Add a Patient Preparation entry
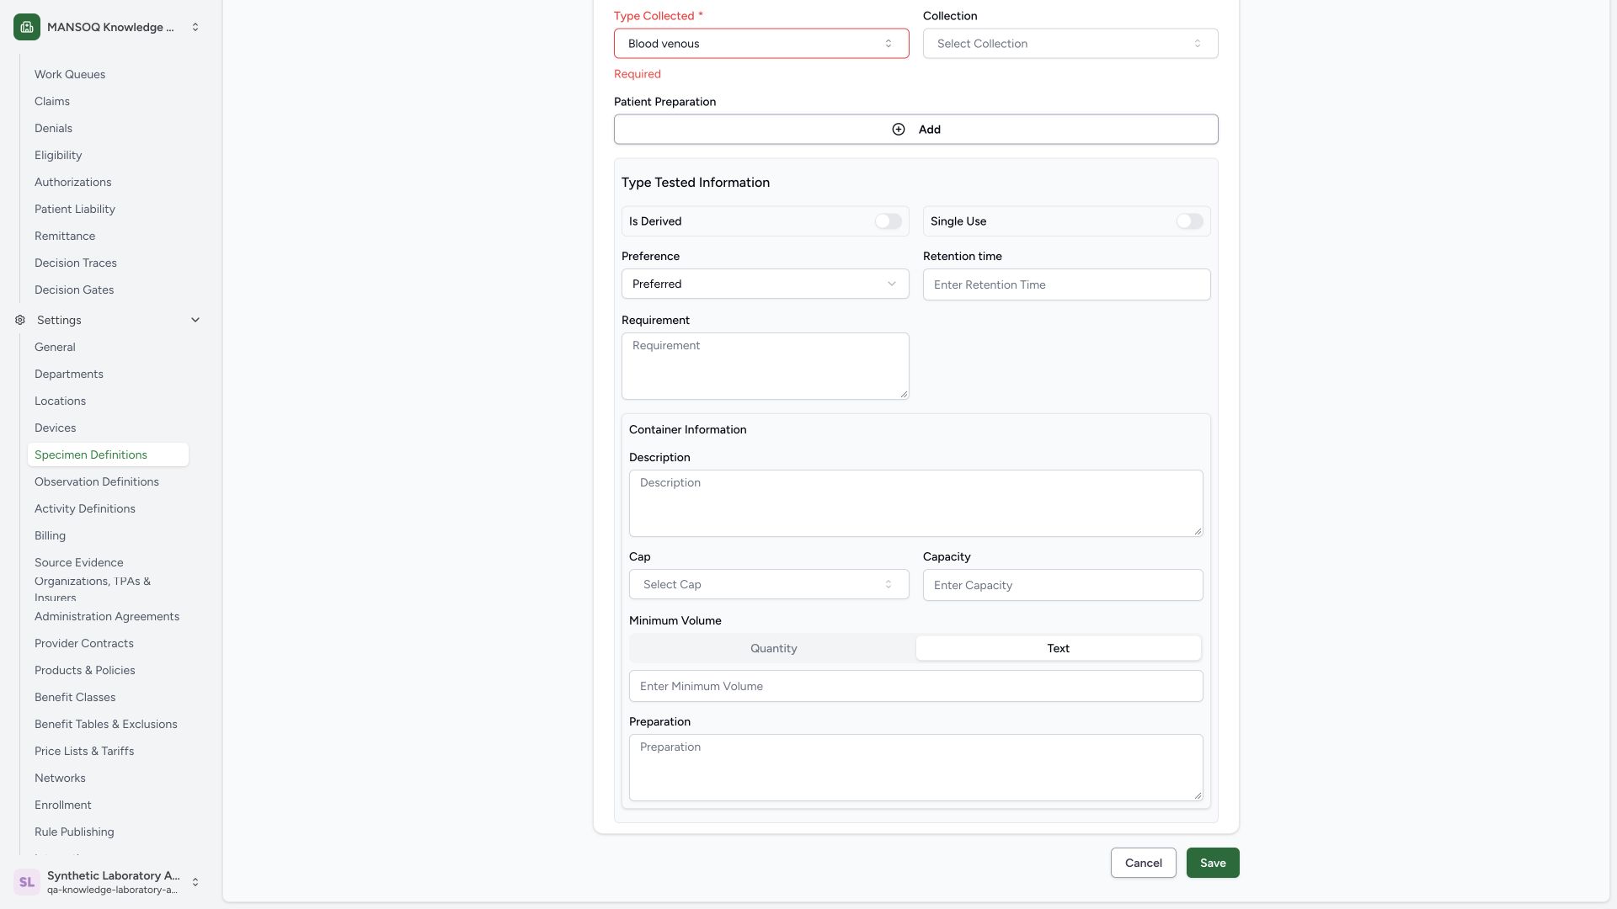1617x909 pixels. click(916, 130)
